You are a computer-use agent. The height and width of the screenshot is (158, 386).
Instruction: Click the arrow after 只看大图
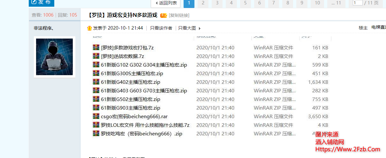(x=200, y=28)
